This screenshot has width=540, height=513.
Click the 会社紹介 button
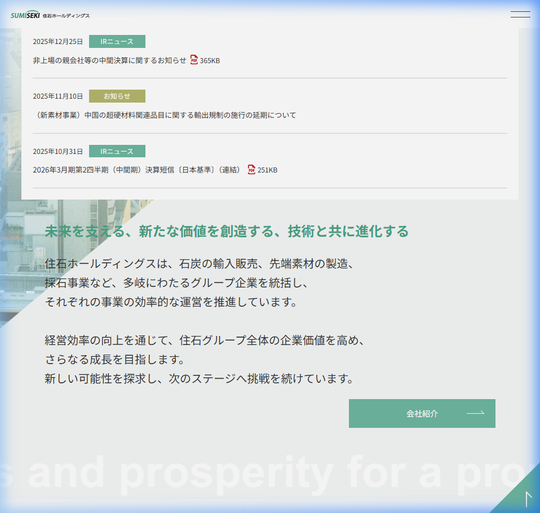422,413
